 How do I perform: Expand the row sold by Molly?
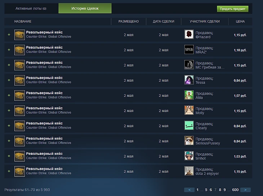(9, 110)
